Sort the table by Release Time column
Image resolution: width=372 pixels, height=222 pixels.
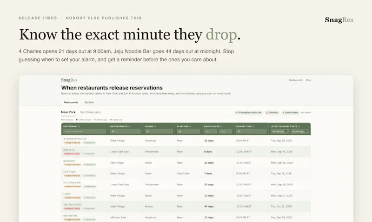[x=245, y=126]
